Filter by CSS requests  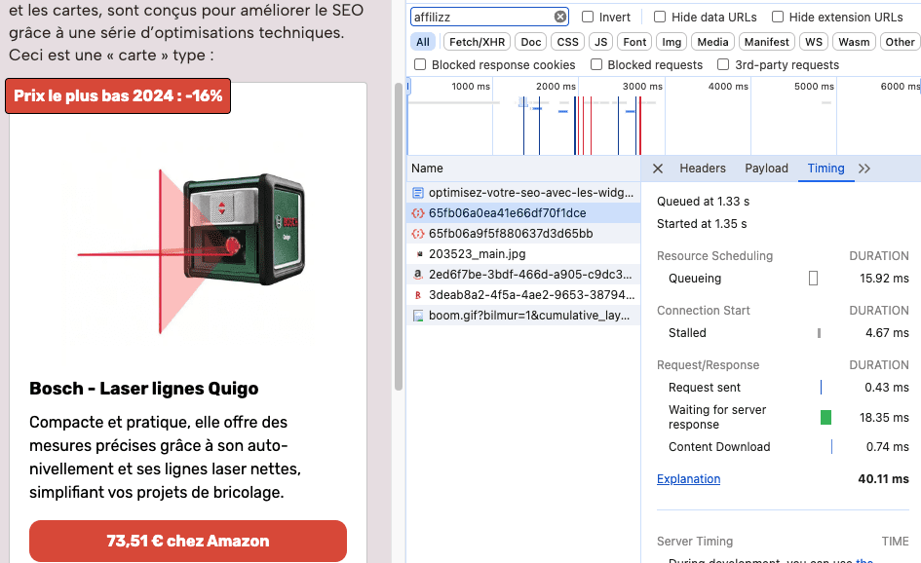point(567,42)
